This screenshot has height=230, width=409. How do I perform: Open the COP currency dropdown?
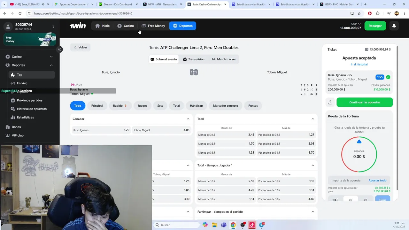(x=356, y=24)
